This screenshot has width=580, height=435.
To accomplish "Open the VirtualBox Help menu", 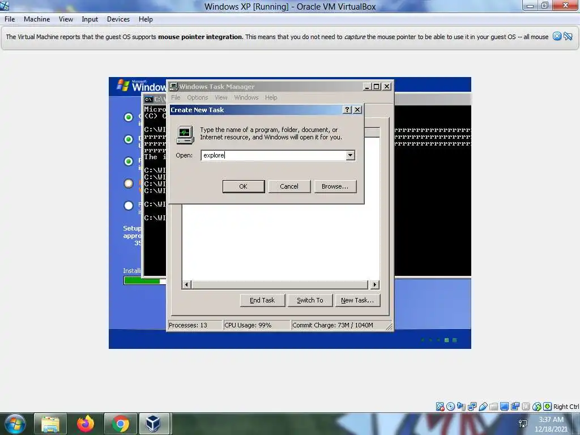I will 146,19.
